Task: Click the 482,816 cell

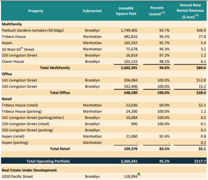Action: [x=130, y=37]
